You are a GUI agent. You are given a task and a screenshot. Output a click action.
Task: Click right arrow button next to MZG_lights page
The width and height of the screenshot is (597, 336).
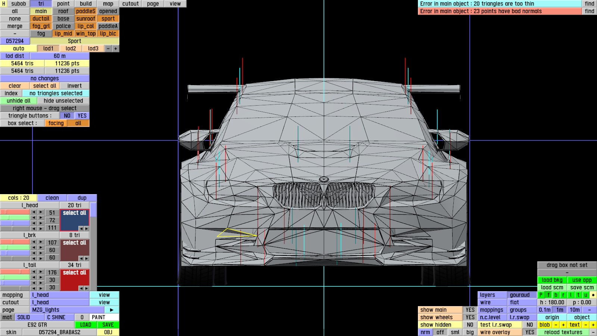[112, 310]
